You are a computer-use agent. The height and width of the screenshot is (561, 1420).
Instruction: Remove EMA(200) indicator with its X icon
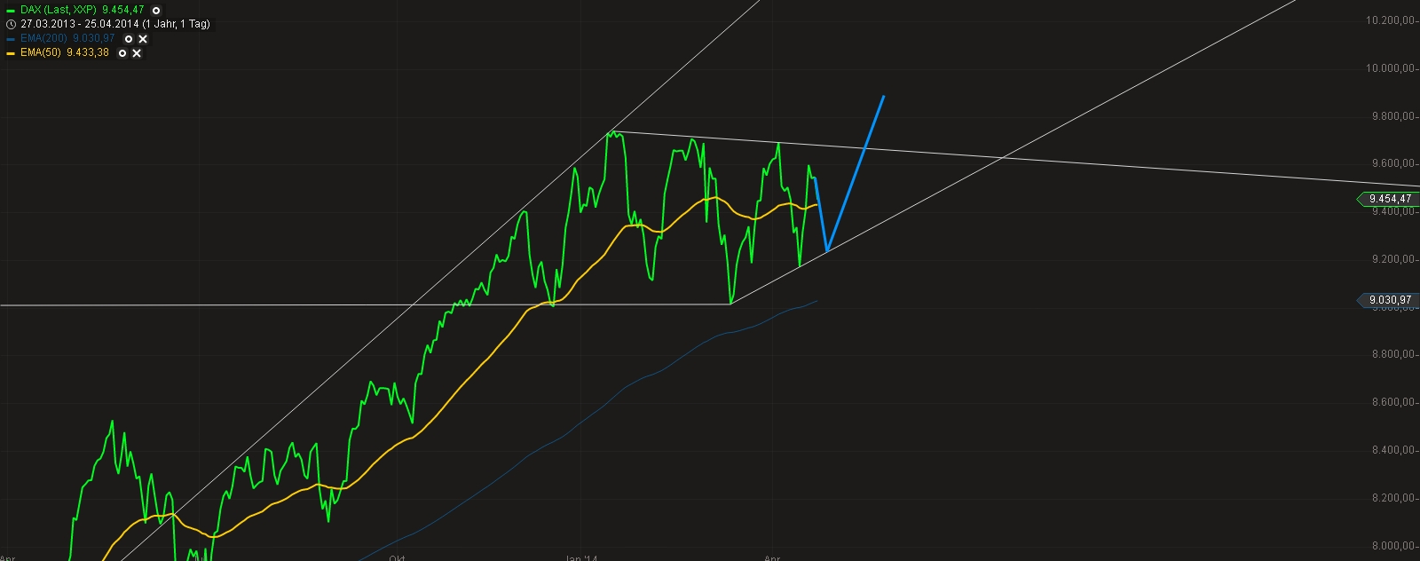pos(143,39)
